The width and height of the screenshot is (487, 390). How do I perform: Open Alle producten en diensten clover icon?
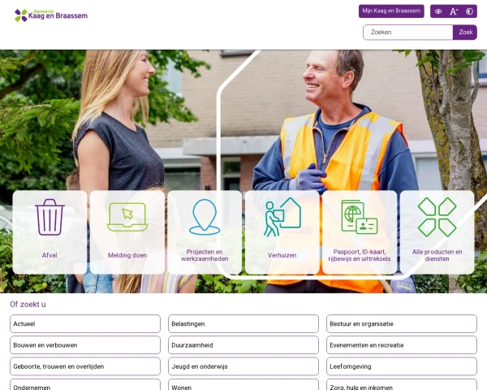pos(437,217)
